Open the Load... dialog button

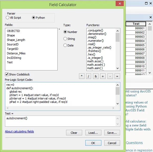click(93, 133)
